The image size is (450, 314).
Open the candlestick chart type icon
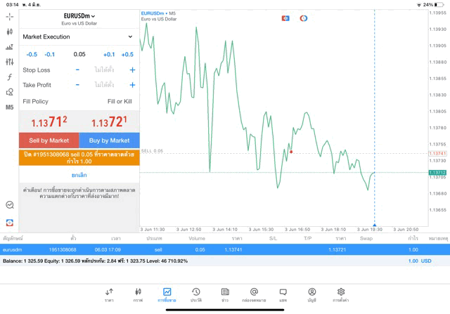[10, 32]
